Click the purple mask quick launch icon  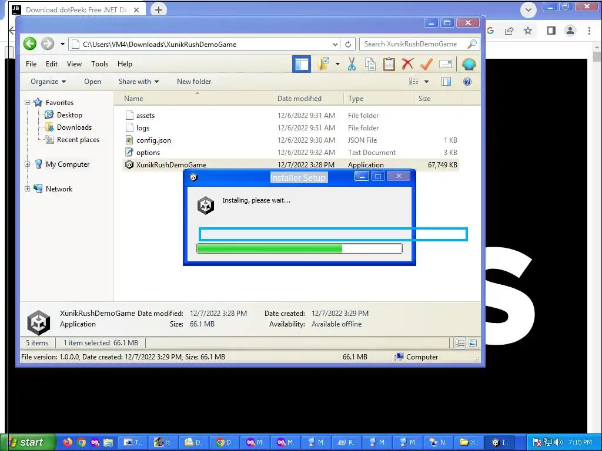[95, 442]
